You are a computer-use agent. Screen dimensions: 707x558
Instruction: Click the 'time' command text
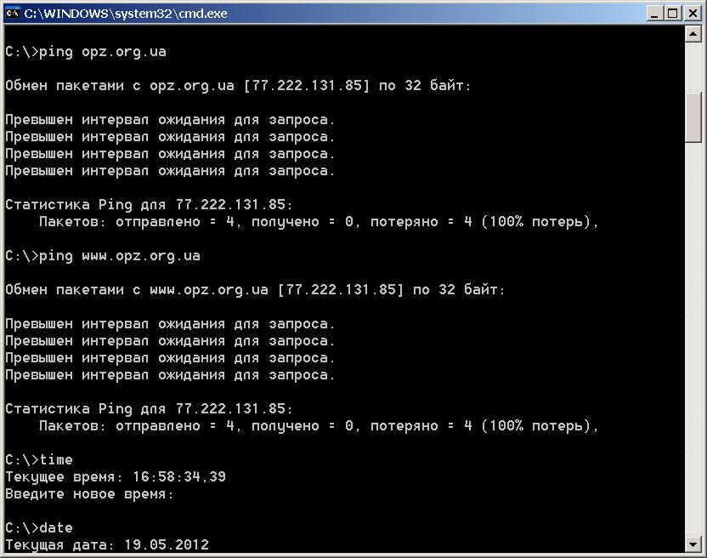(x=56, y=460)
